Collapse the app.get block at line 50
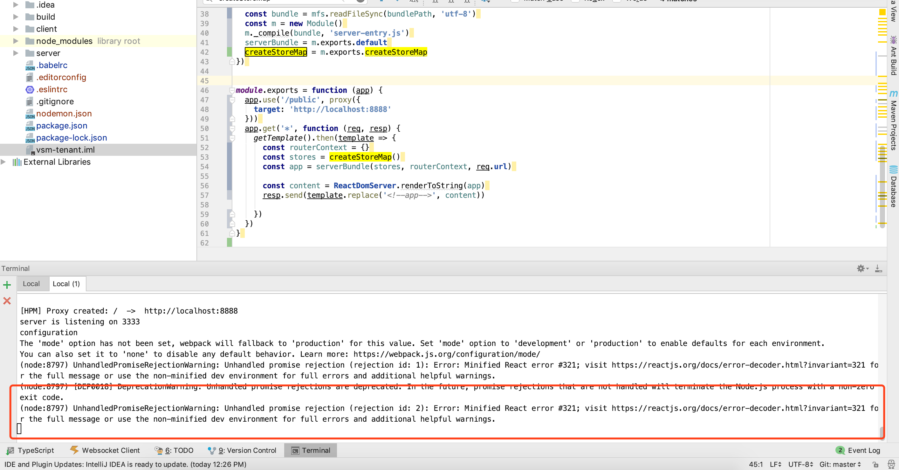Screen dimensions: 899x470 click(x=232, y=128)
